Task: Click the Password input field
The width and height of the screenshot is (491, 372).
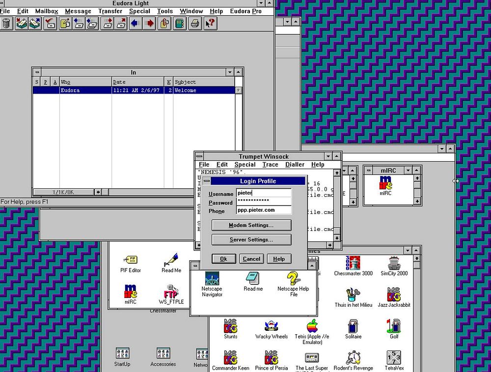Action: [x=264, y=201]
